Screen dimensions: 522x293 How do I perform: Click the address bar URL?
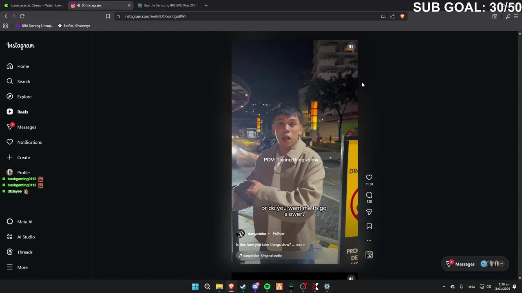[x=155, y=16]
